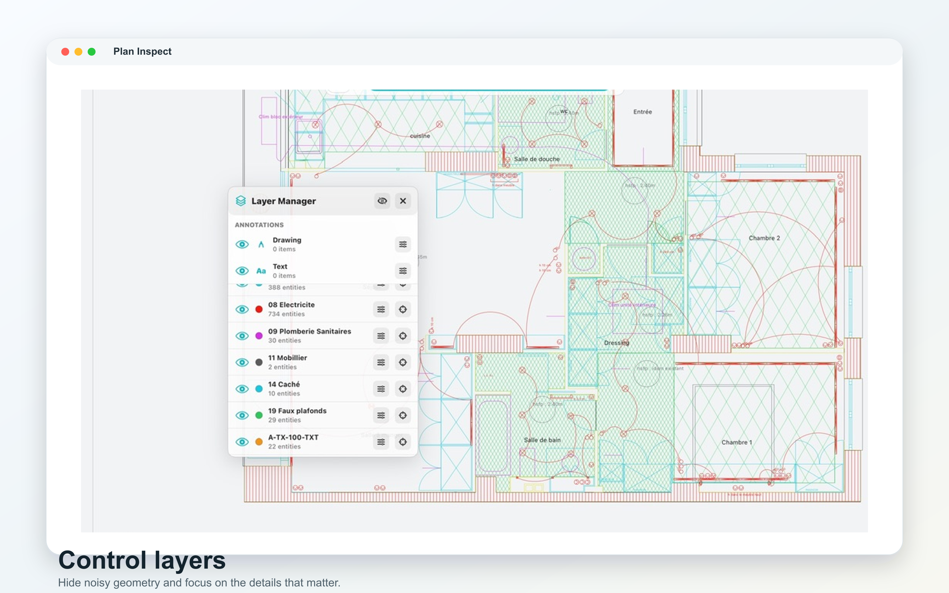949x593 pixels.
Task: Click the 'Entrée' room label
Action: (643, 112)
